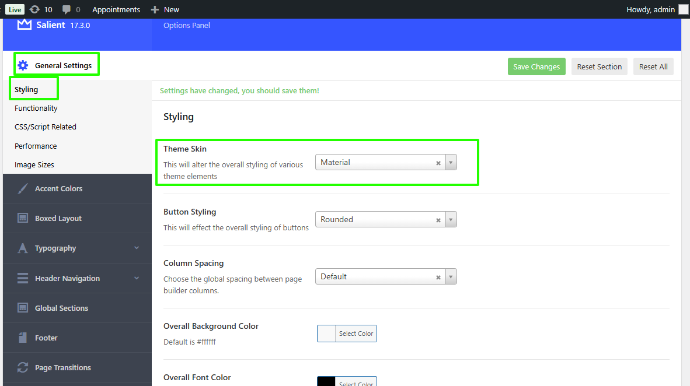This screenshot has width=690, height=386.
Task: Click the Header Navigation bars icon
Action: pos(23,278)
